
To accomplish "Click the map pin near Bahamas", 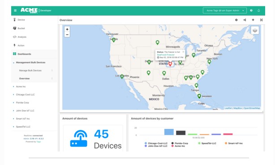I will (x=199, y=96).
